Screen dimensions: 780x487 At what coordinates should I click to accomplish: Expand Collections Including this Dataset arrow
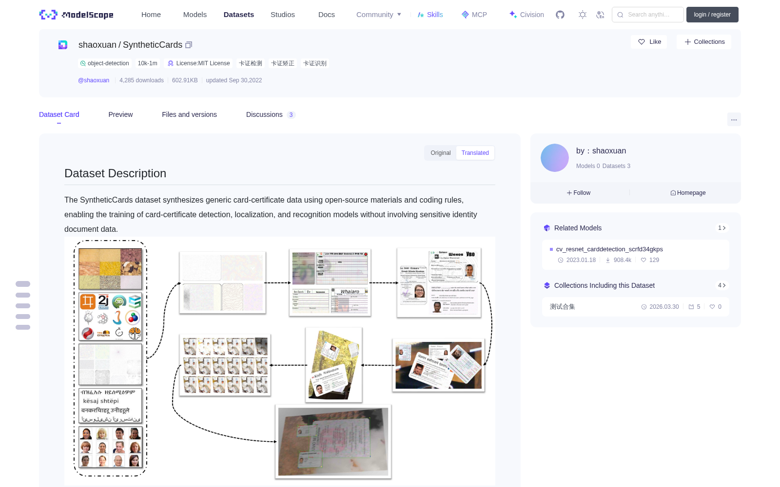pos(722,285)
